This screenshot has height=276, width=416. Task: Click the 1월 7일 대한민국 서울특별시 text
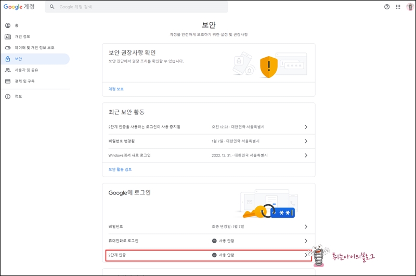[x=236, y=141]
